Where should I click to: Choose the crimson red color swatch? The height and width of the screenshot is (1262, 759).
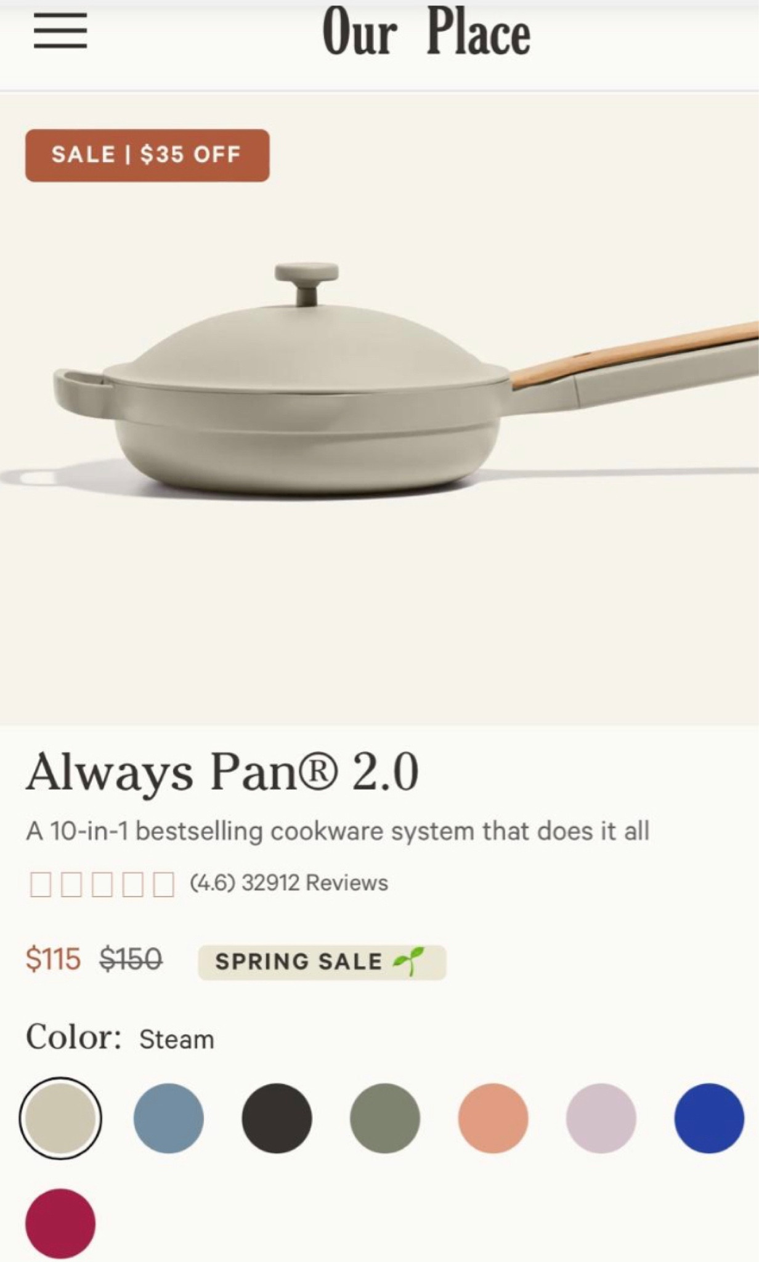60,1223
